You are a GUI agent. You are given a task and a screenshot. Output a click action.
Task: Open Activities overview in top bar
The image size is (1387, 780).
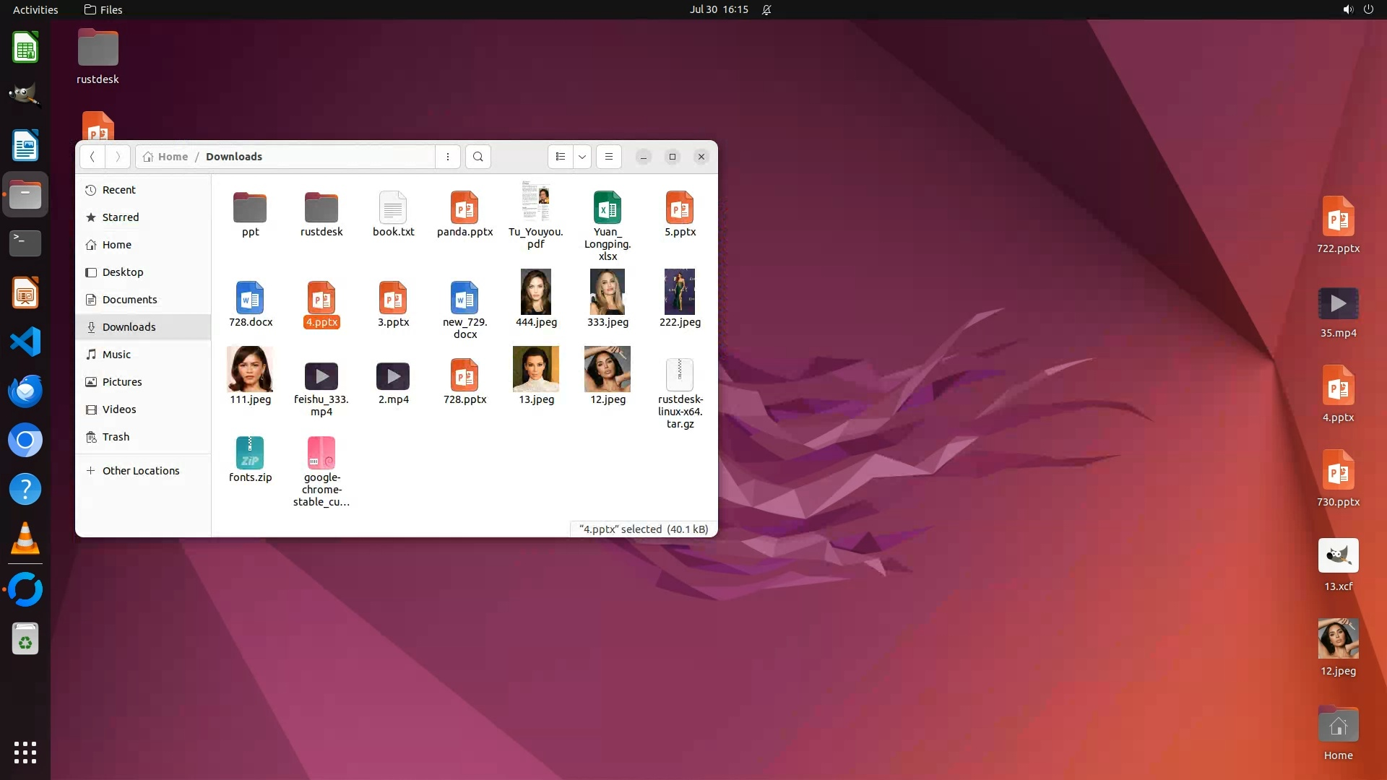pos(35,9)
